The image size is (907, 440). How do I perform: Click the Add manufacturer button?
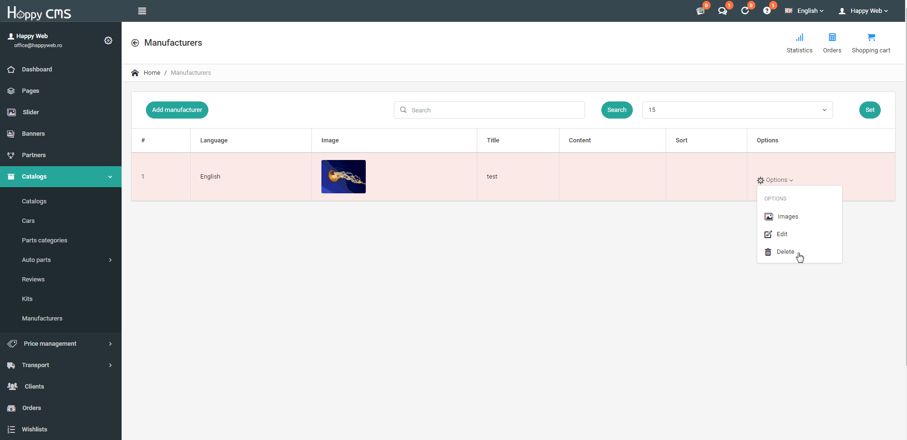177,110
